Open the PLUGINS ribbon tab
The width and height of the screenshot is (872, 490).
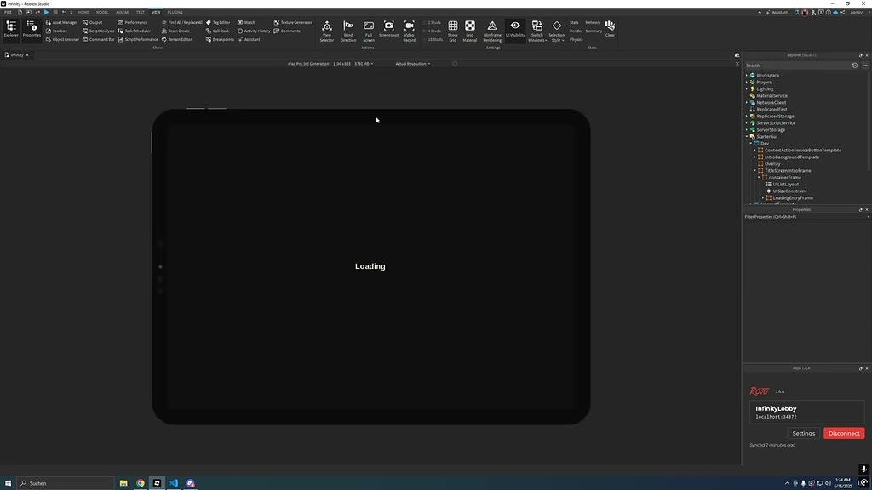175,12
